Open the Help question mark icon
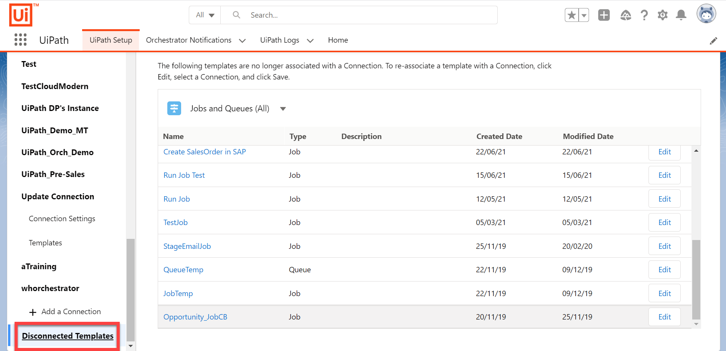The width and height of the screenshot is (726, 351). click(644, 15)
